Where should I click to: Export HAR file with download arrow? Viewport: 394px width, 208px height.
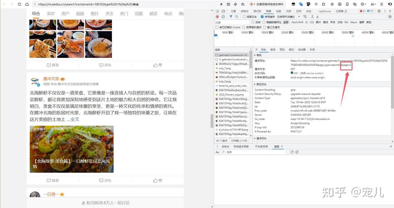pos(317,17)
